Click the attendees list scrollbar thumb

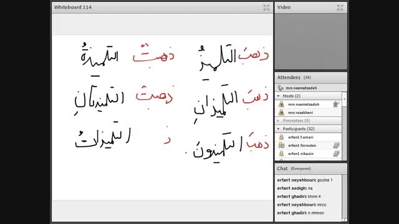[344, 100]
